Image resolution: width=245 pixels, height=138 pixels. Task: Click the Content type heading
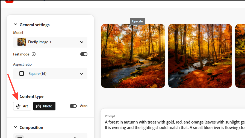32,96
